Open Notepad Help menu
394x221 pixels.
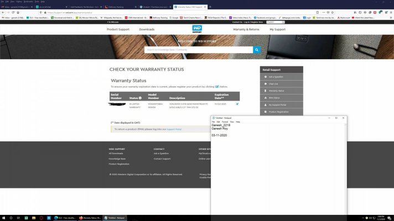pyautogui.click(x=238, y=122)
